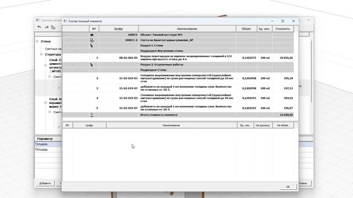Click the OK button
353x198 pixels.
(288, 187)
